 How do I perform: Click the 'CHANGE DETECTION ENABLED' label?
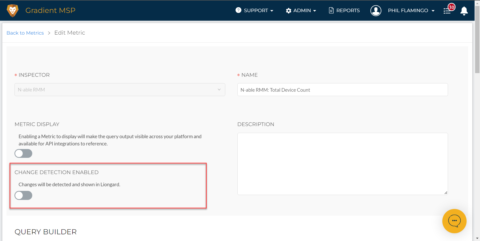(57, 172)
